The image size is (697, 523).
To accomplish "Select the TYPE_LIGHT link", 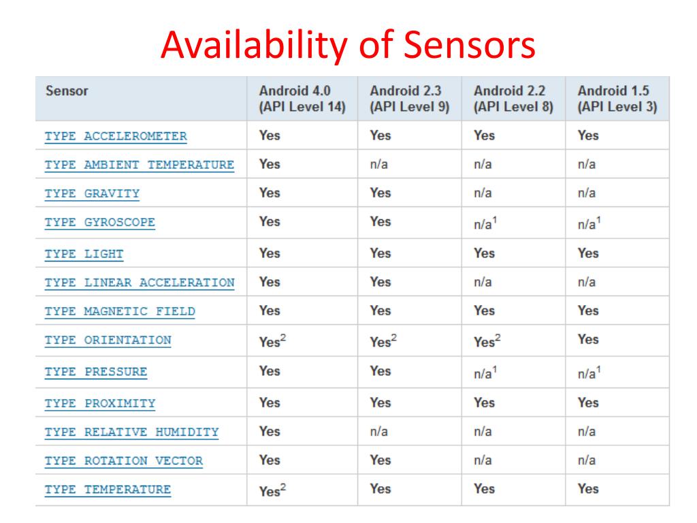I will pyautogui.click(x=84, y=254).
